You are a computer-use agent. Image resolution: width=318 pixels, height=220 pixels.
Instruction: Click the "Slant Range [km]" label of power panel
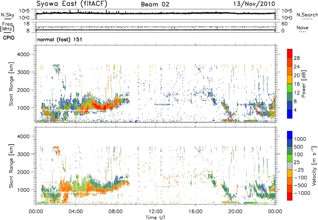pos(11,84)
